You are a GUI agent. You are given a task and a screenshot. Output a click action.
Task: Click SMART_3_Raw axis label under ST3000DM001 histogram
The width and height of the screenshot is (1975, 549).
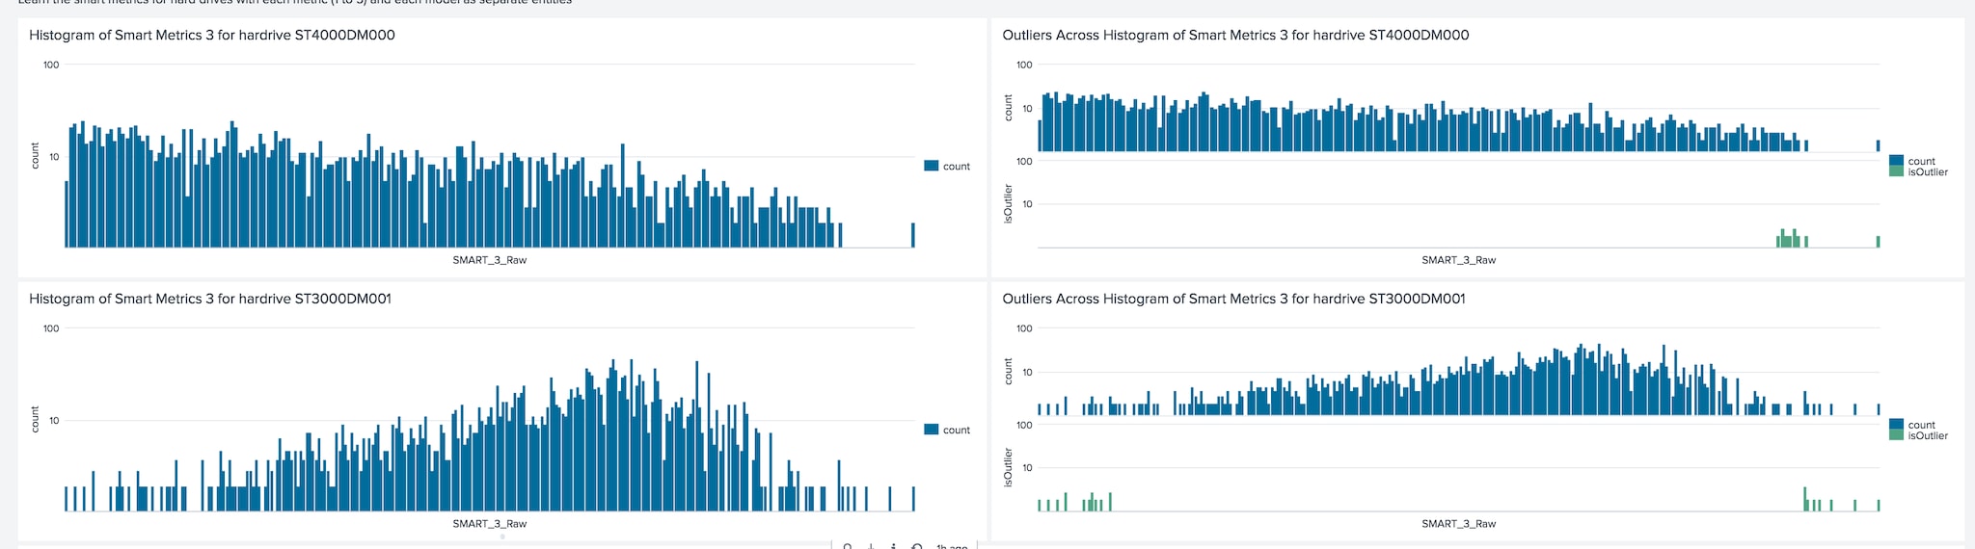coord(490,524)
